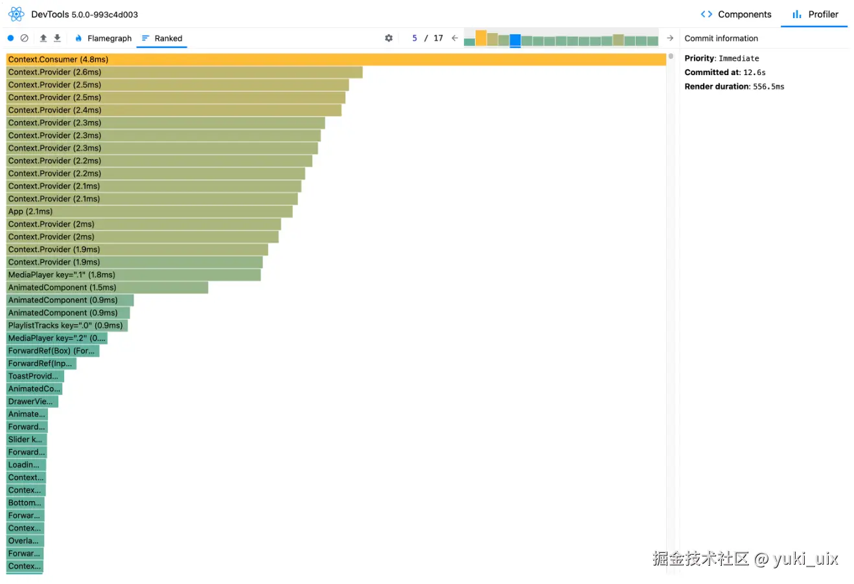Select the highlighted Context.Consumer bar
Viewport: 854px width, 584px height.
(x=259, y=59)
